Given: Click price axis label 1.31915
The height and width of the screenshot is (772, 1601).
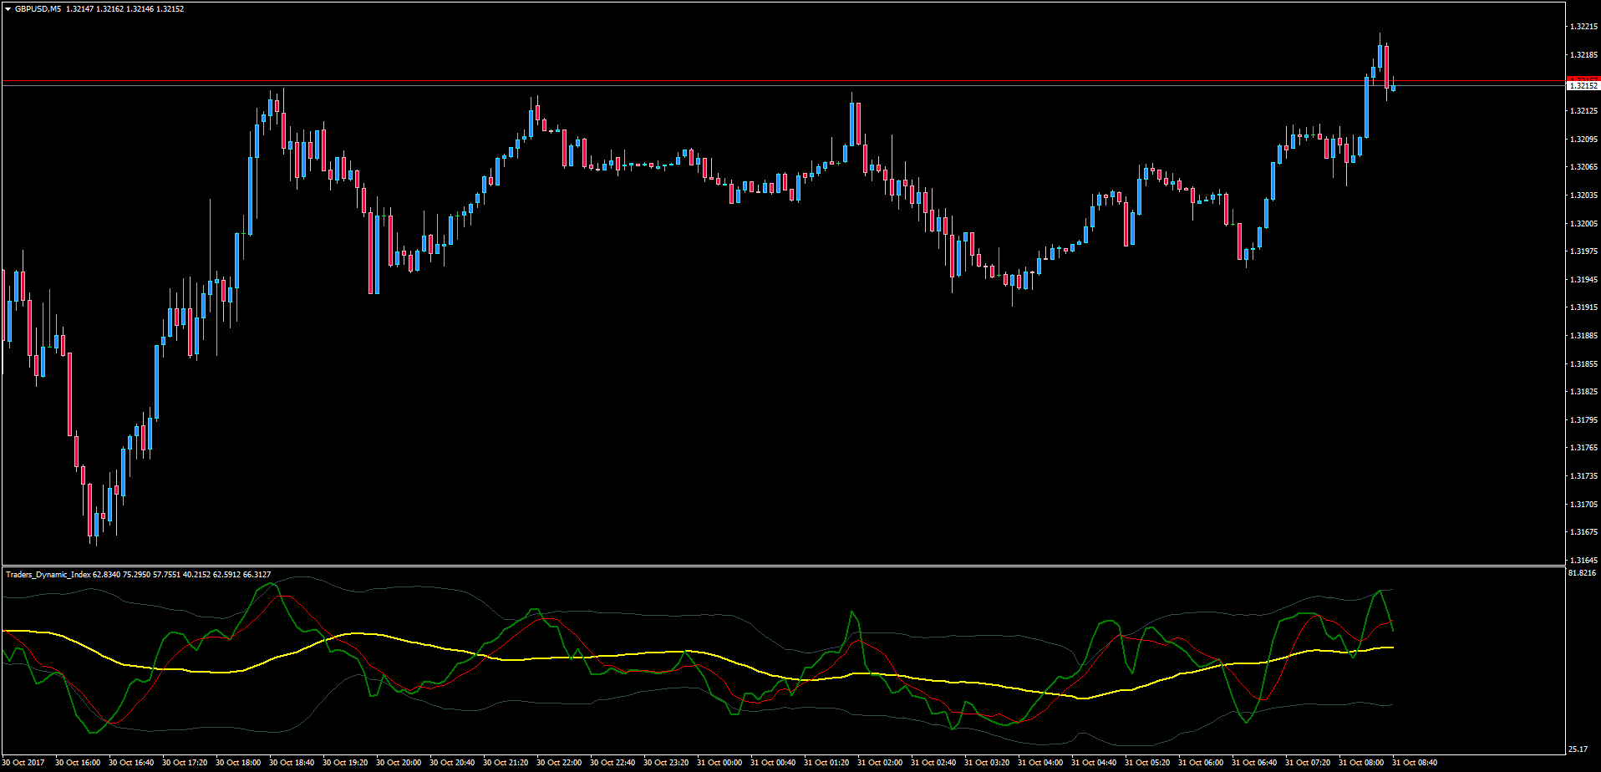Looking at the screenshot, I should click(x=1583, y=307).
